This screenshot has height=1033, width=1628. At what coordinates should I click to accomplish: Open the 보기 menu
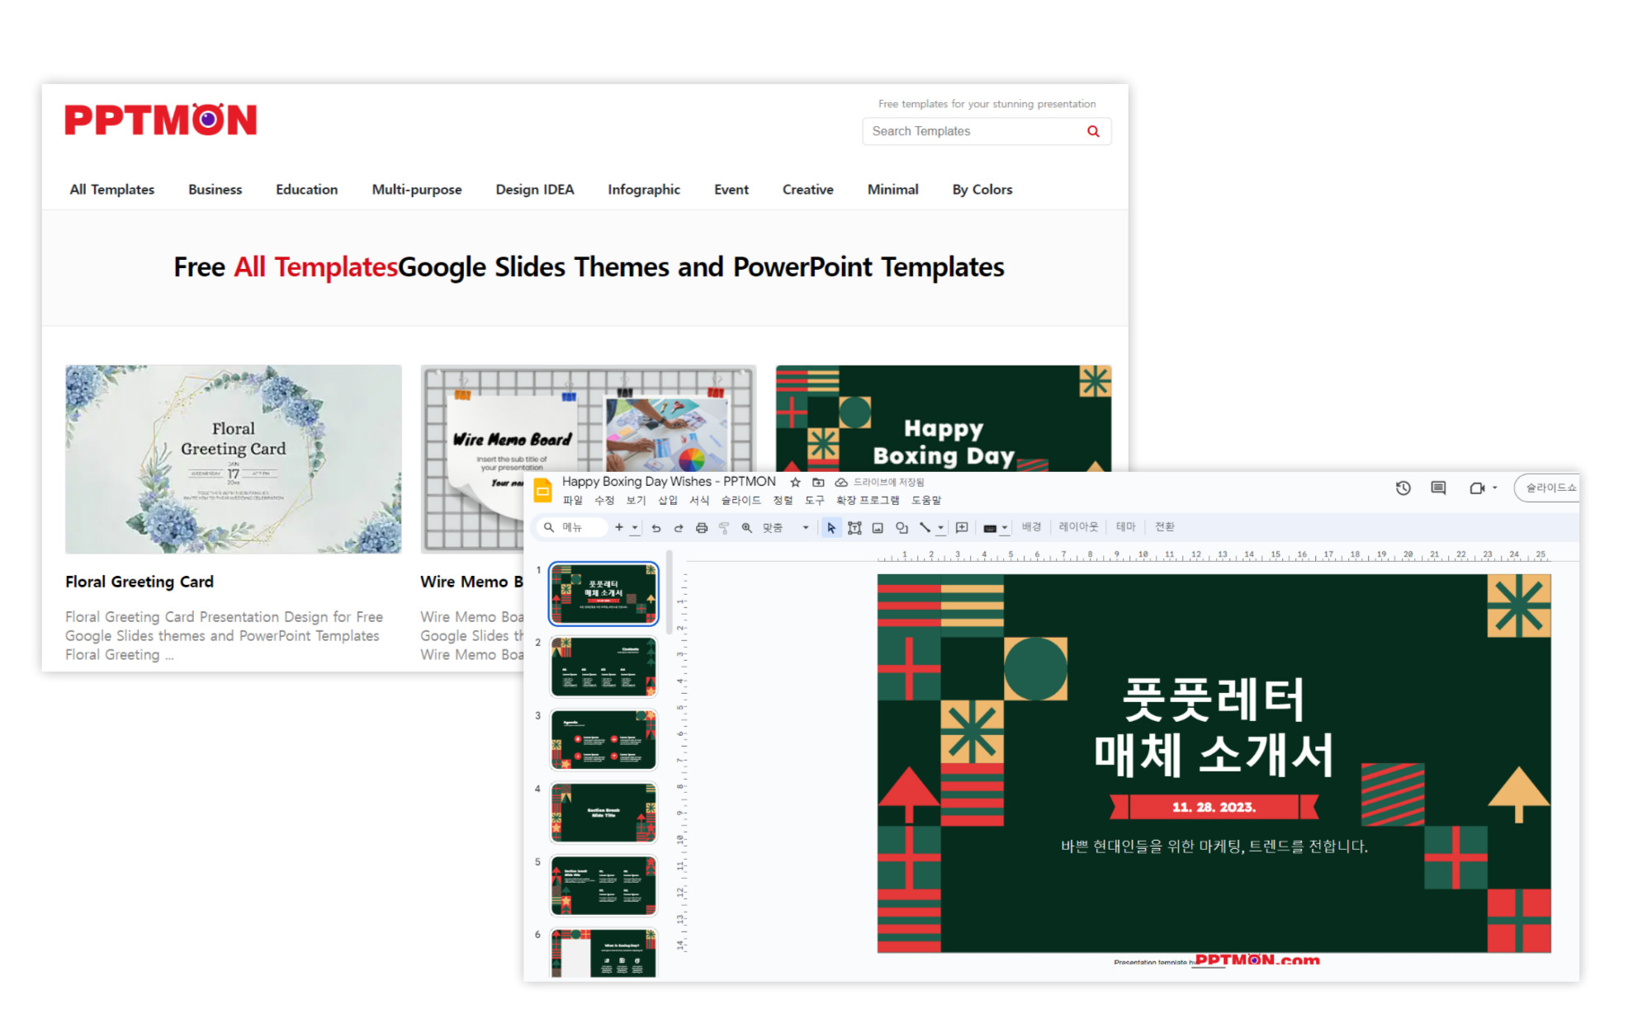(636, 500)
